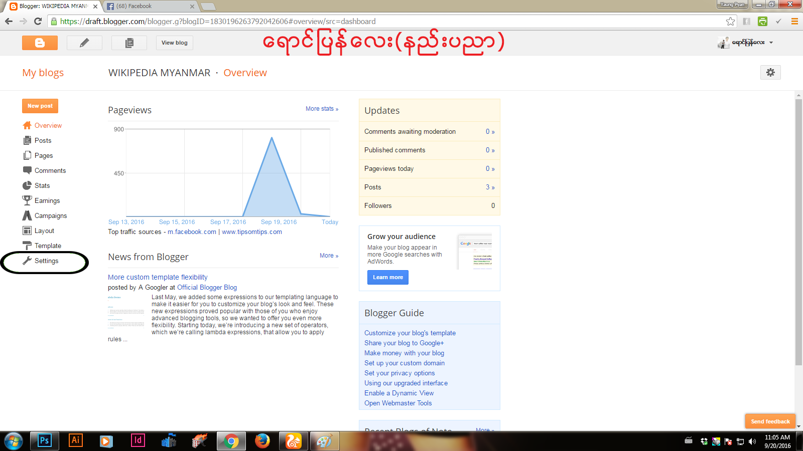Open the Paint taskbar icon

(x=324, y=441)
